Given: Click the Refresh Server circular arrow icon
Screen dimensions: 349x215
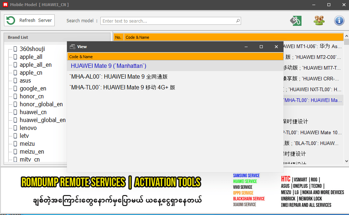Looking at the screenshot, I should pyautogui.click(x=11, y=20).
